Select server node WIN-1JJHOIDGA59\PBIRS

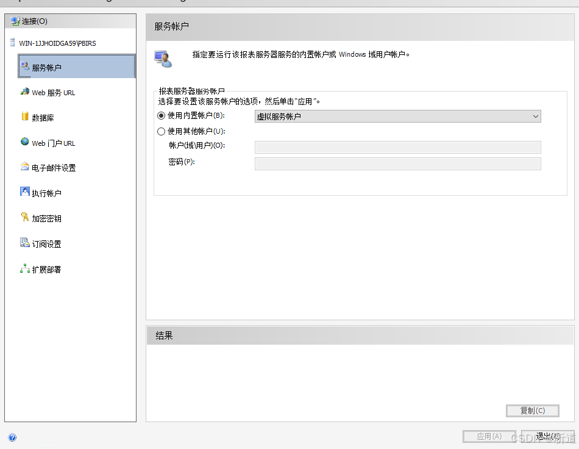pos(57,43)
